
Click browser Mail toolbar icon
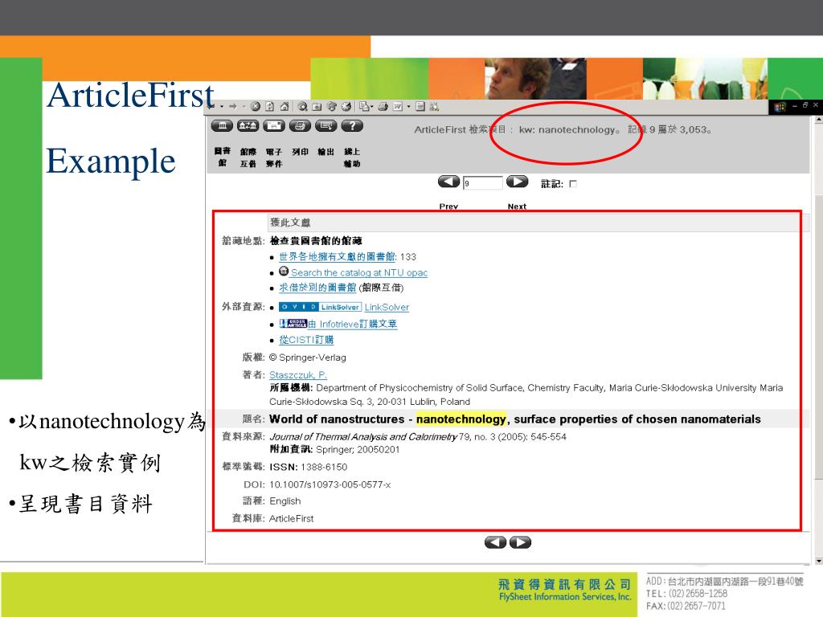click(x=364, y=107)
